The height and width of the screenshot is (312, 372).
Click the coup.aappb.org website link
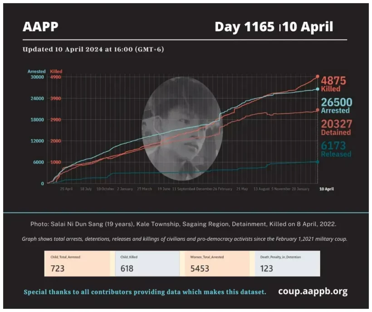(313, 292)
